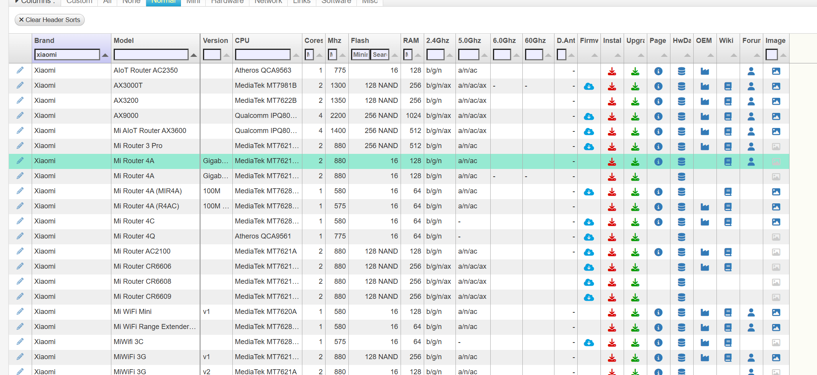Viewport: 817px width, 375px height.
Task: Open OEM page icon for AIoT Router AC2350
Action: click(x=705, y=71)
